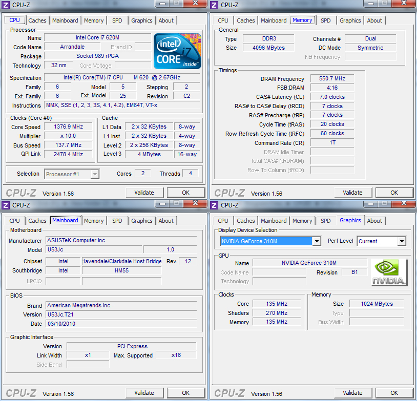Select SPD tab in the Mainboard window
The image size is (417, 401).
[117, 221]
